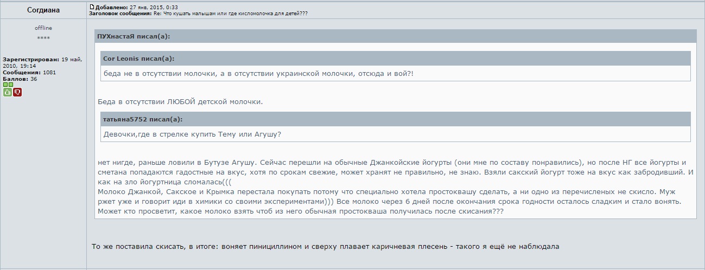Click the ПУХнастаЯ писал(а) quote header
705x270 pixels.
[x=134, y=36]
